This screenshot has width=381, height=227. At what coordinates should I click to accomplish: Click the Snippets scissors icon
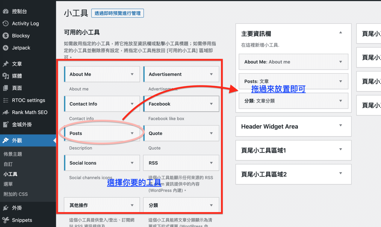5,220
